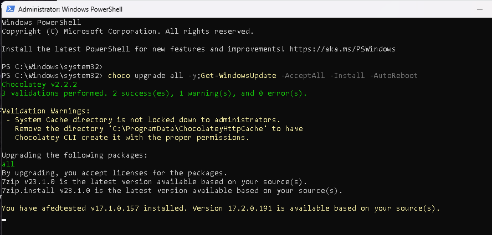Screen dimensions: 492x235
Task: Click the '7zip v23.1.0 is the latest' line
Action: point(155,182)
